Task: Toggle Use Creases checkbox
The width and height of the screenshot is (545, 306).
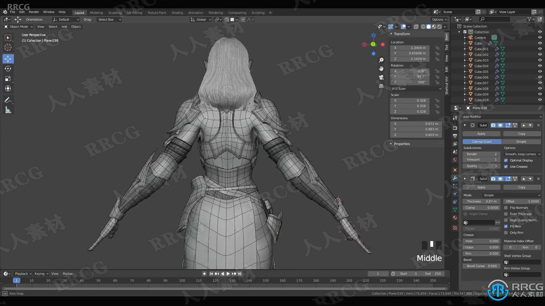Action: click(506, 167)
